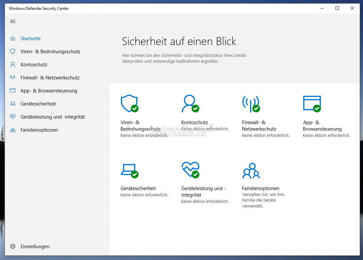363x260 pixels.
Task: Open the large Familienoptionen family tile icon
Action: [x=251, y=171]
